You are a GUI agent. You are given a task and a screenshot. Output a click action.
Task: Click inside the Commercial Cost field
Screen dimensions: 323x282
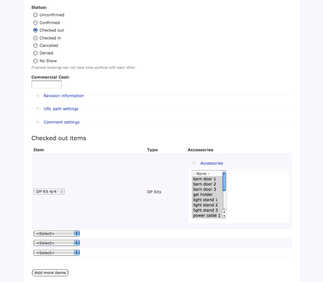(x=47, y=84)
